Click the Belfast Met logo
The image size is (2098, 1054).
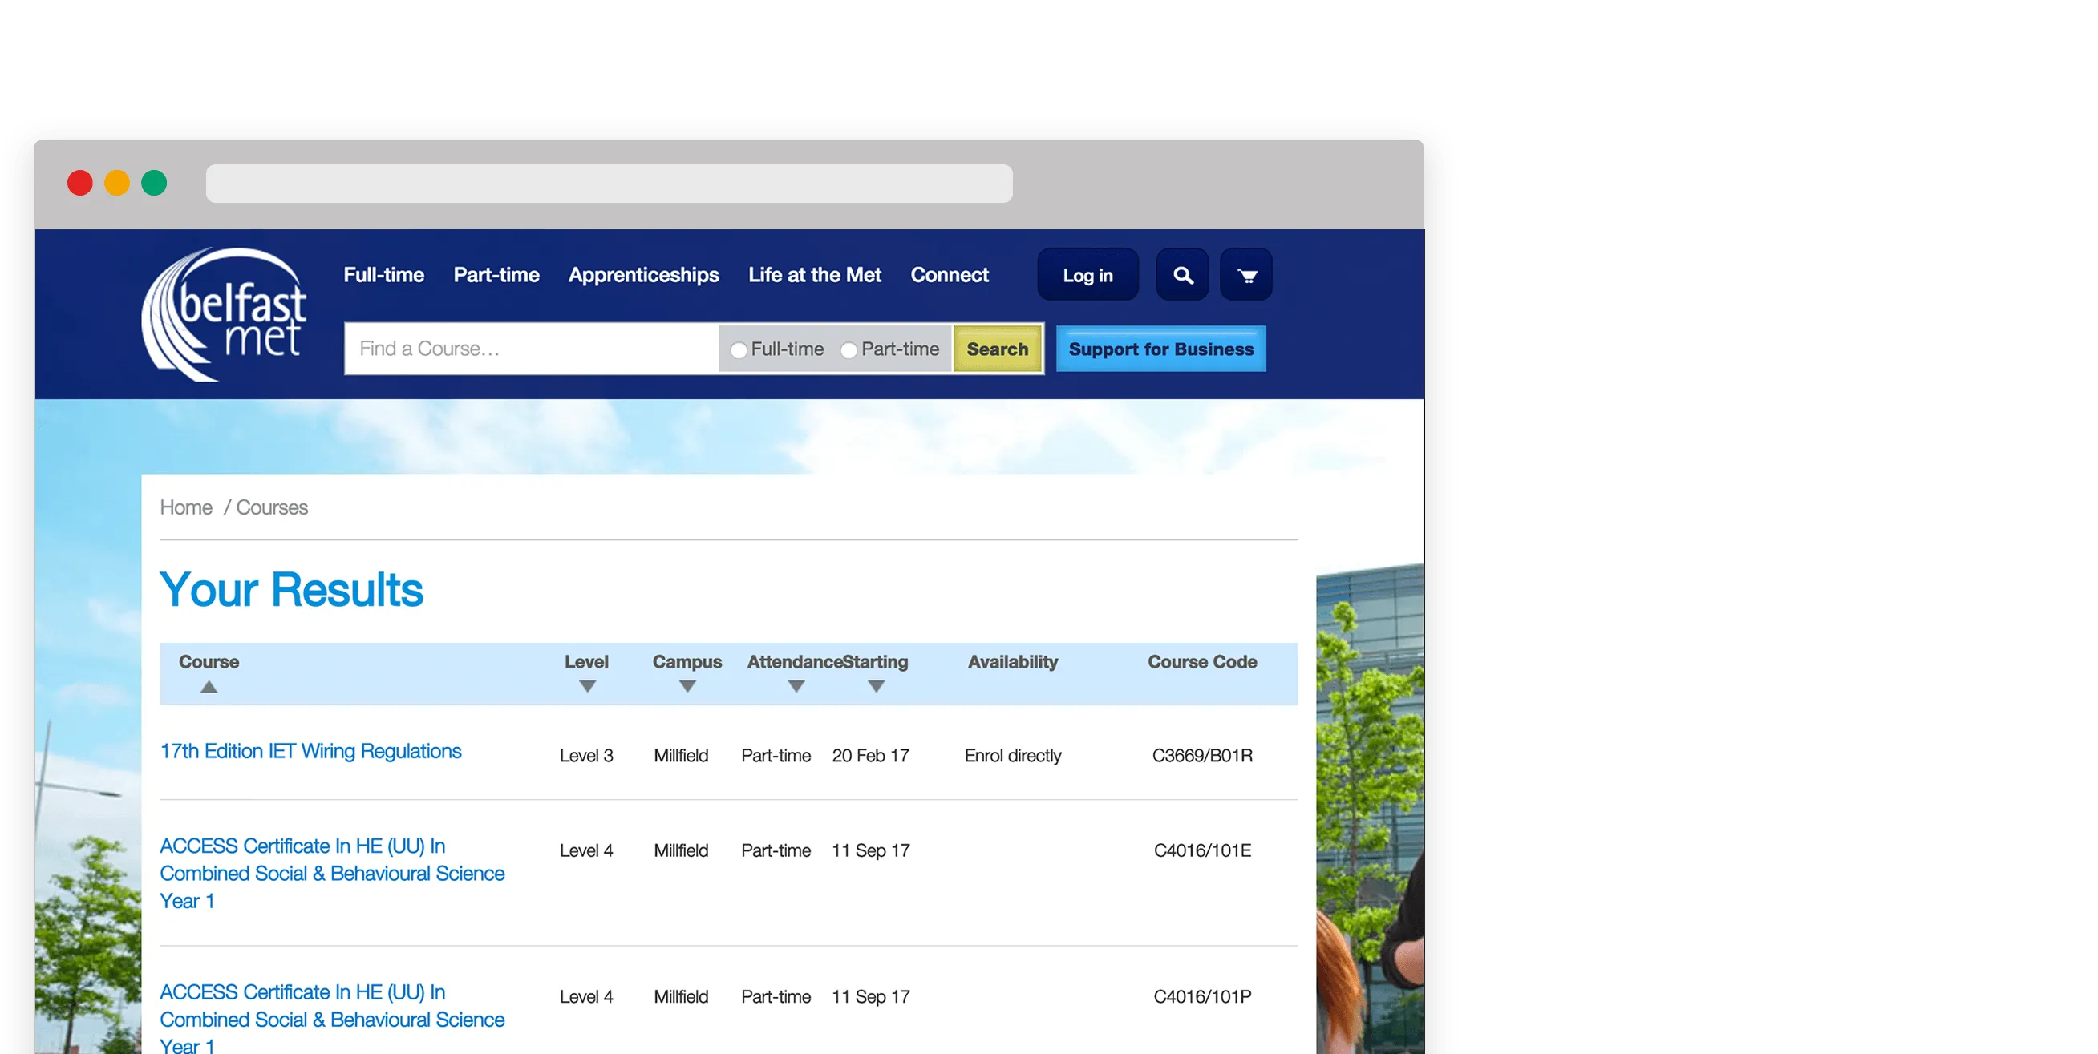point(225,313)
